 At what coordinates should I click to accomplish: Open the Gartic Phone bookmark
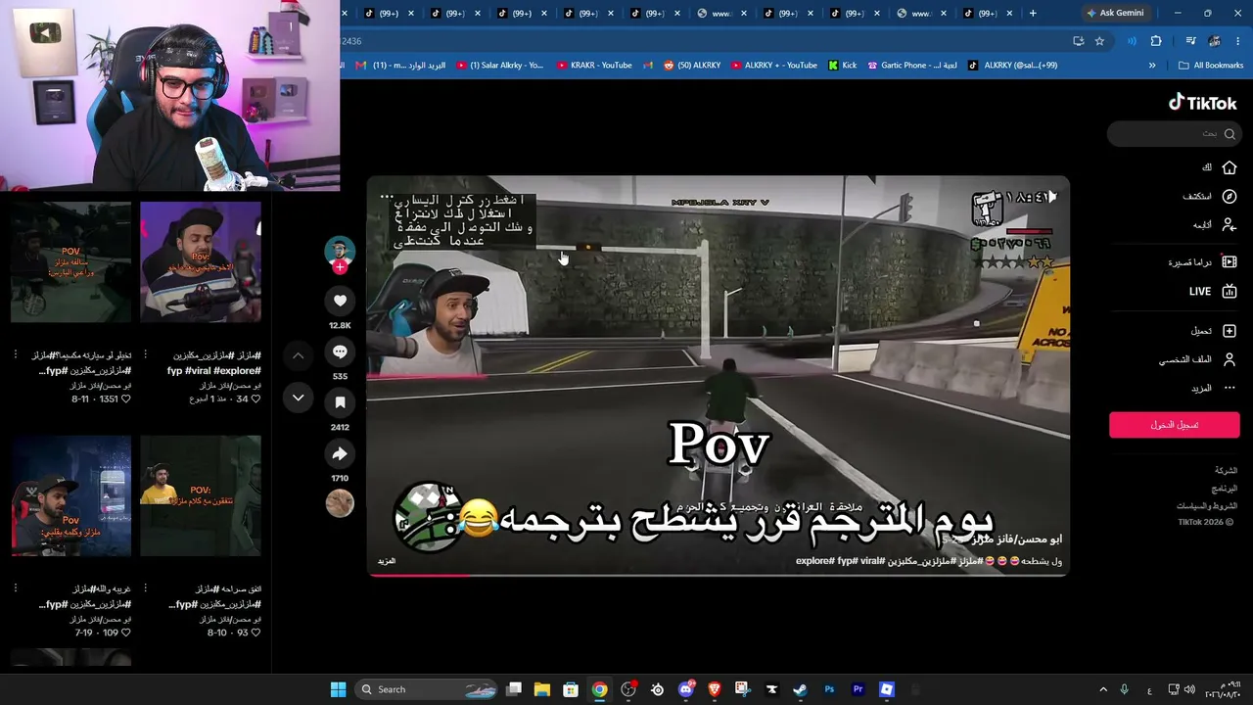pos(912,66)
